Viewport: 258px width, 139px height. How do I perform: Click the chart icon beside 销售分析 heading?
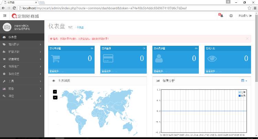coord(158,81)
